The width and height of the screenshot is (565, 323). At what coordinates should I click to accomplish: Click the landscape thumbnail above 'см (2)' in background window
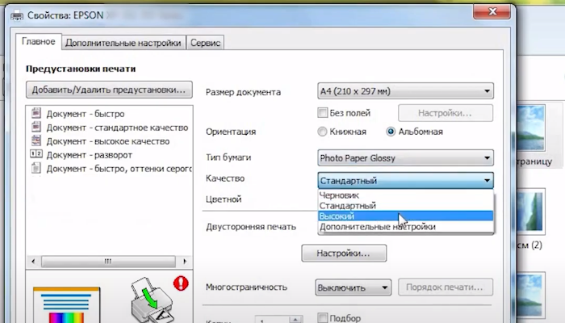[x=530, y=212]
